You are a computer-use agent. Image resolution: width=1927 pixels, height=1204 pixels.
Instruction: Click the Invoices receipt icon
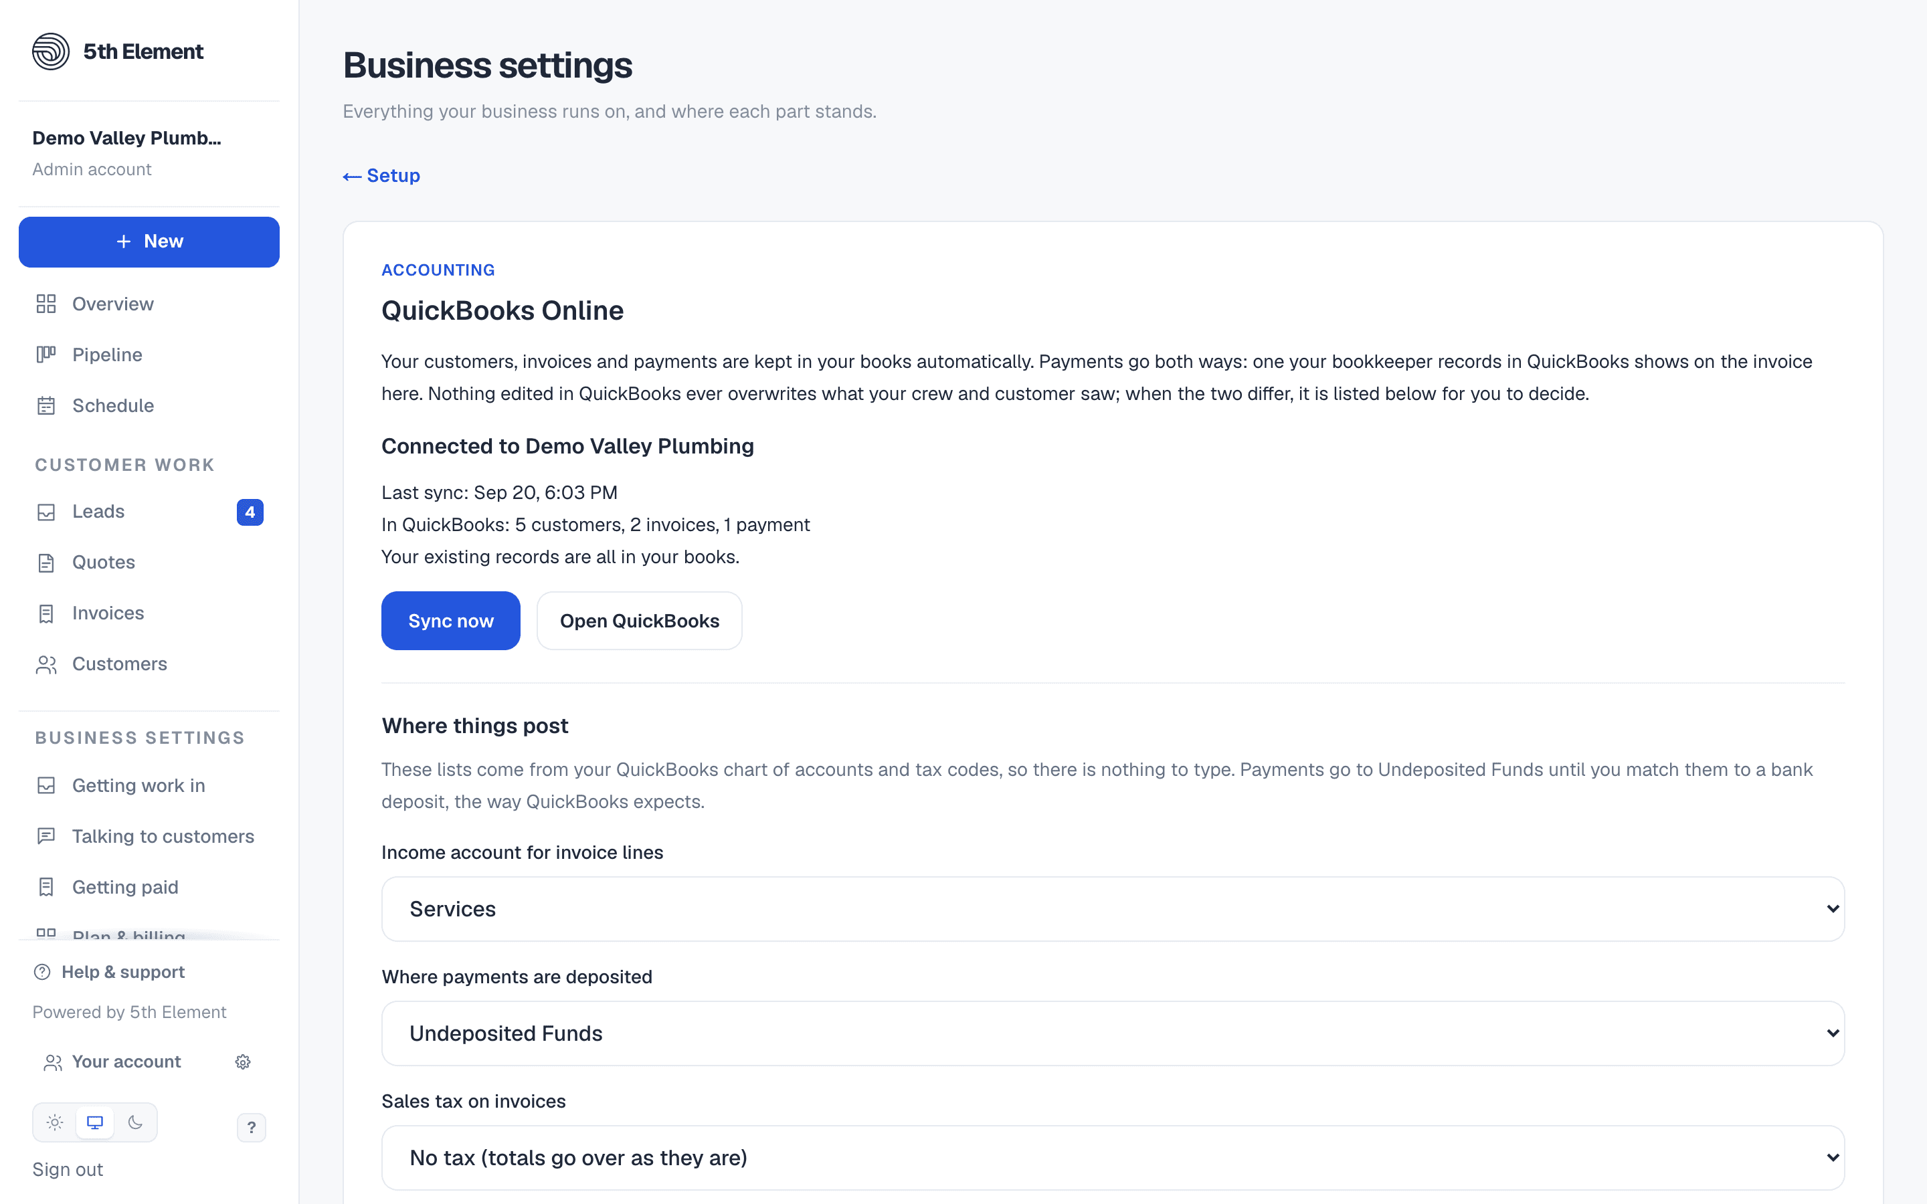click(46, 614)
